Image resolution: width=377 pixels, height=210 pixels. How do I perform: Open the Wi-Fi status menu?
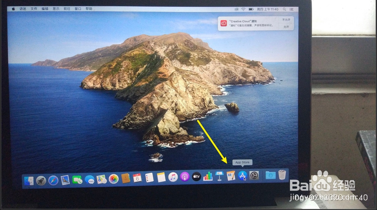coord(243,9)
